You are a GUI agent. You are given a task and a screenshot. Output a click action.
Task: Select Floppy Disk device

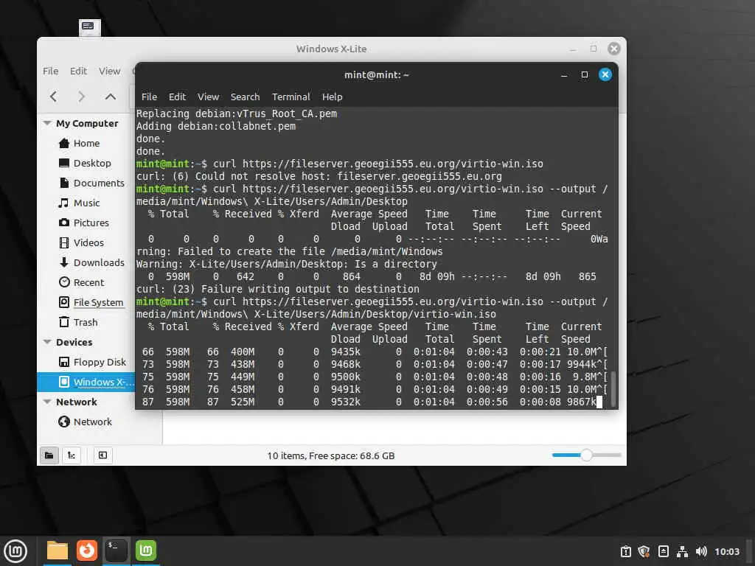pyautogui.click(x=86, y=362)
